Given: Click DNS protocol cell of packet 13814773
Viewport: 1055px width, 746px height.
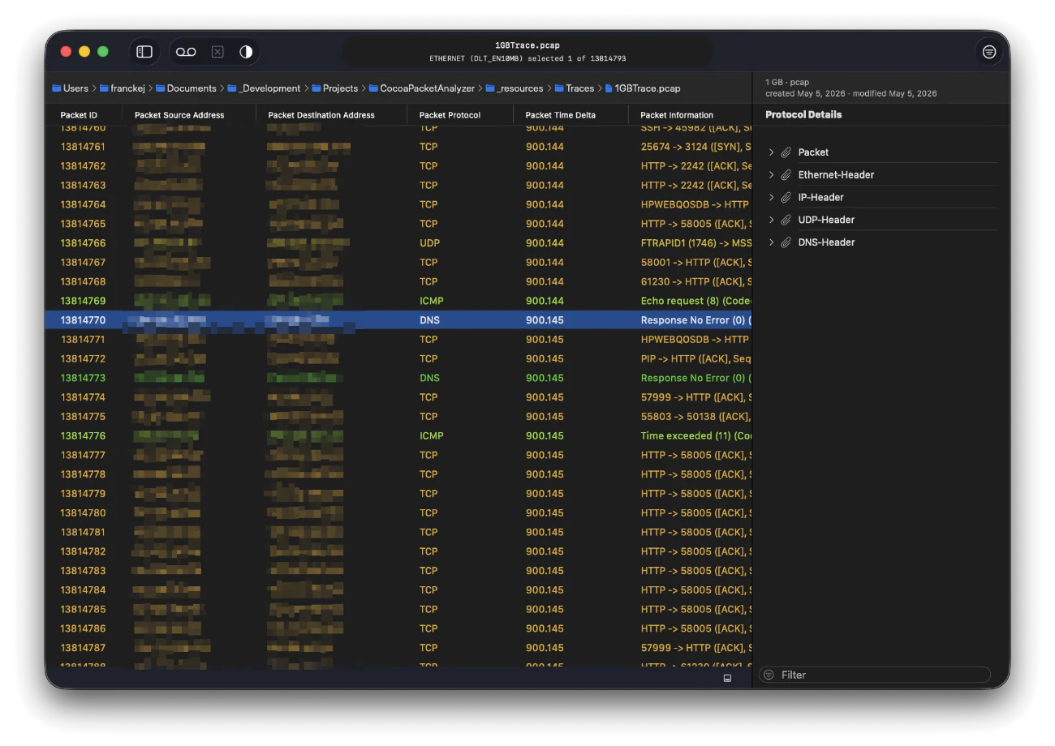Looking at the screenshot, I should (429, 378).
